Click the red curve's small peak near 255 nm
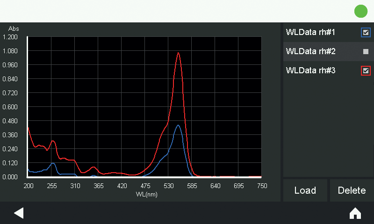Screen dimensions: 374x224 tap(53, 141)
